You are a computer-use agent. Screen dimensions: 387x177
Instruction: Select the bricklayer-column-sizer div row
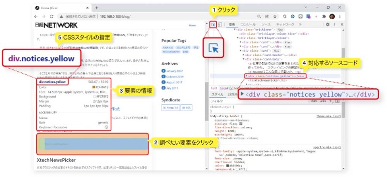click(274, 34)
